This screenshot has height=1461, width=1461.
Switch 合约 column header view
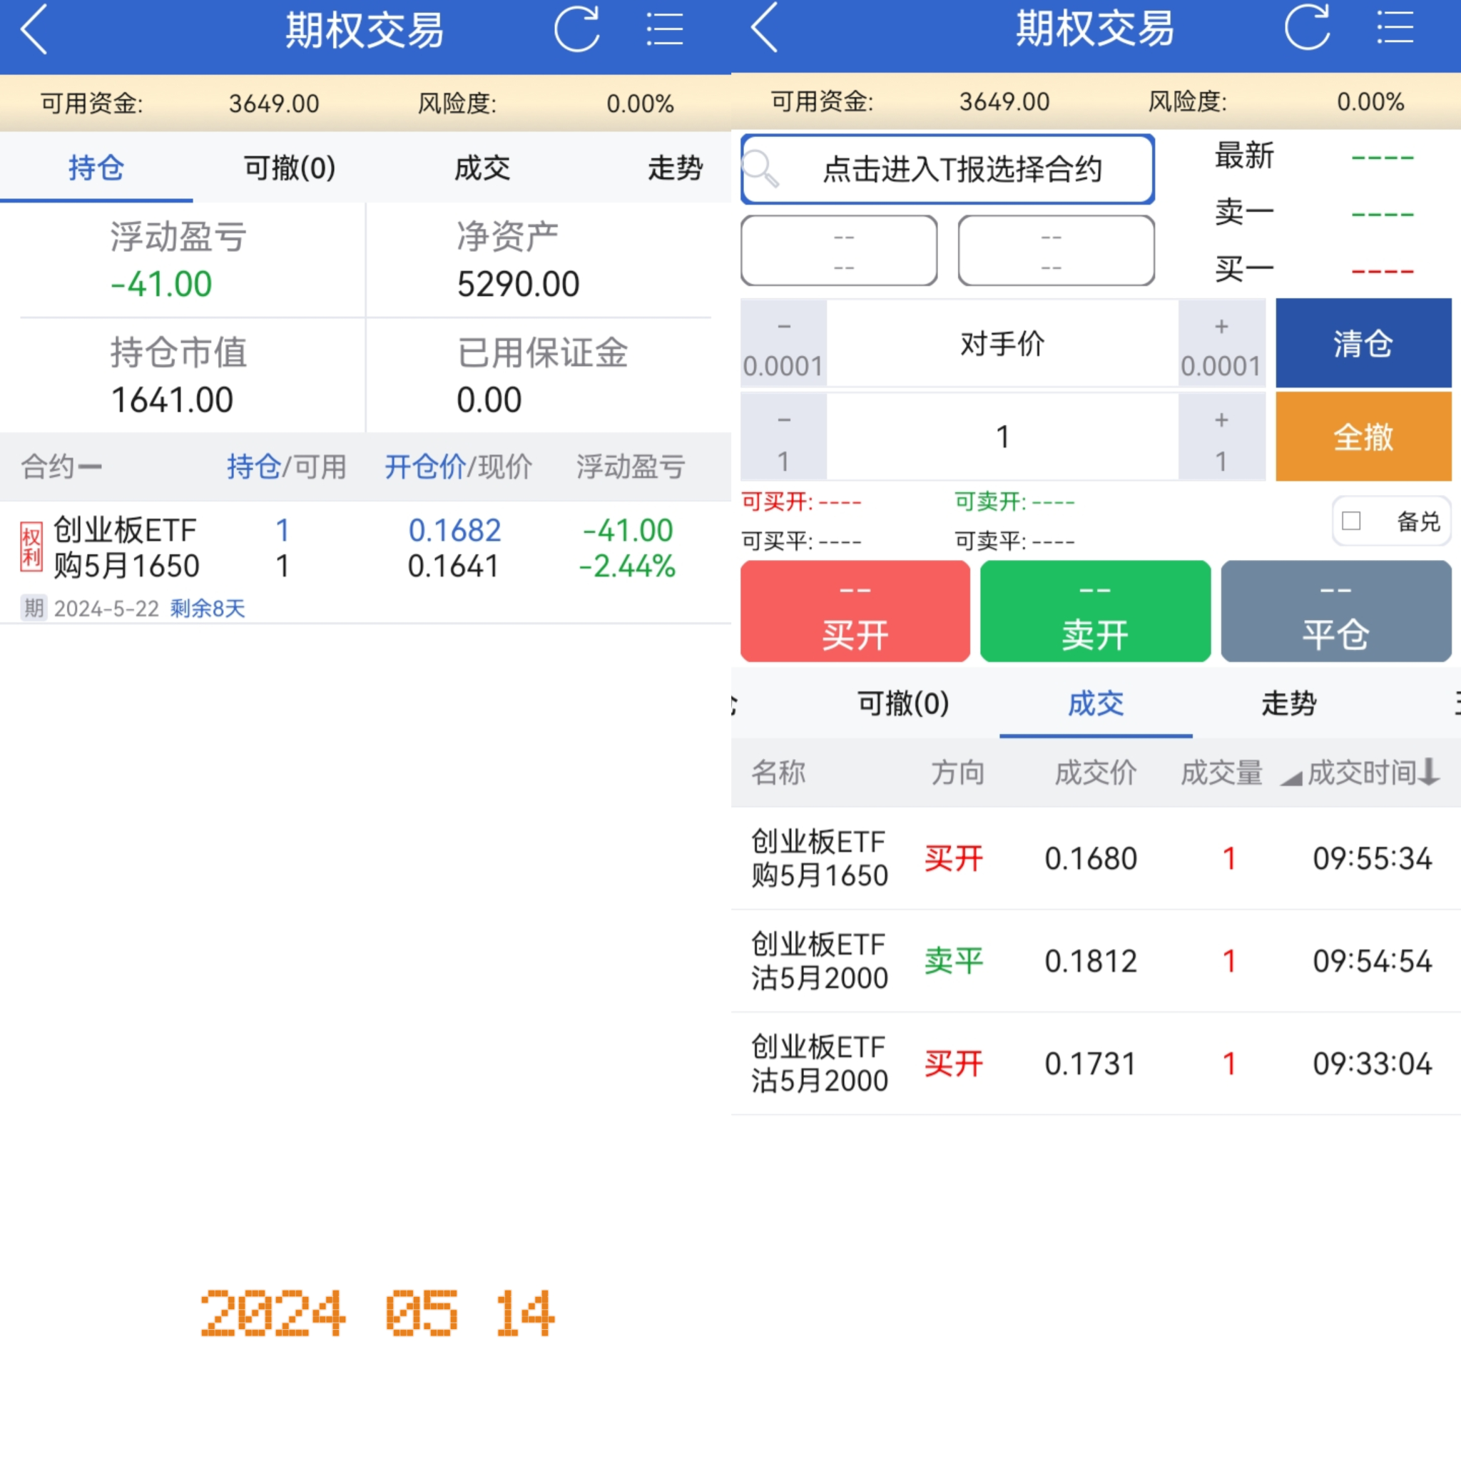[61, 467]
